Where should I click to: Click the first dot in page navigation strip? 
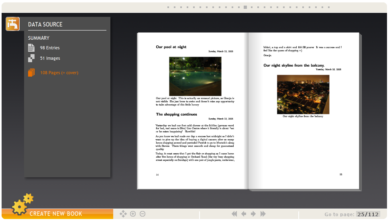[168, 7]
